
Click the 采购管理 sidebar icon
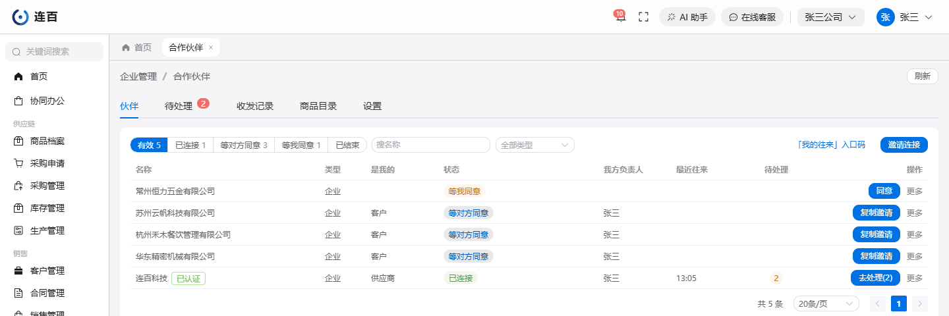(18, 186)
